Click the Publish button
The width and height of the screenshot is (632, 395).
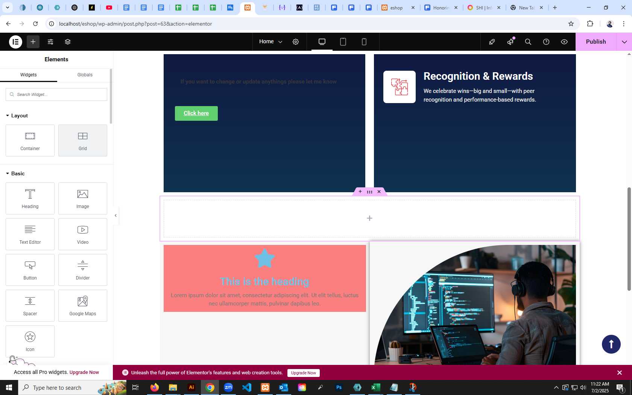[596, 42]
